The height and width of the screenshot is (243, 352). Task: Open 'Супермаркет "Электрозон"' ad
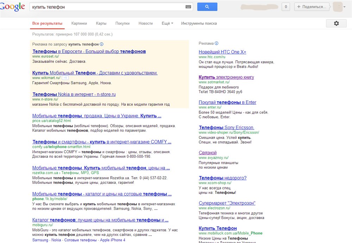click(x=227, y=203)
